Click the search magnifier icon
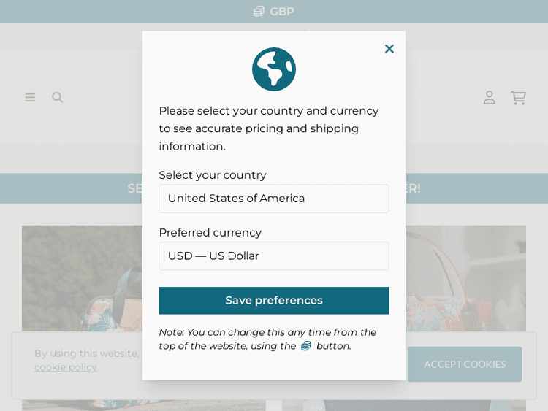Screen dimensions: 548x411 pyautogui.click(x=58, y=97)
